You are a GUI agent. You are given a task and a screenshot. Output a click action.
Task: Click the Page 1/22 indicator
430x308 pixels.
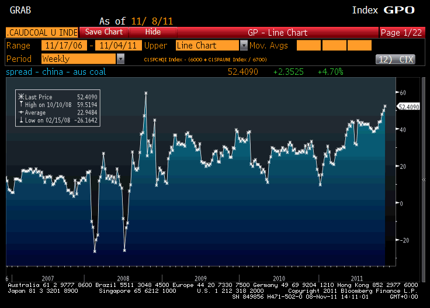click(403, 32)
